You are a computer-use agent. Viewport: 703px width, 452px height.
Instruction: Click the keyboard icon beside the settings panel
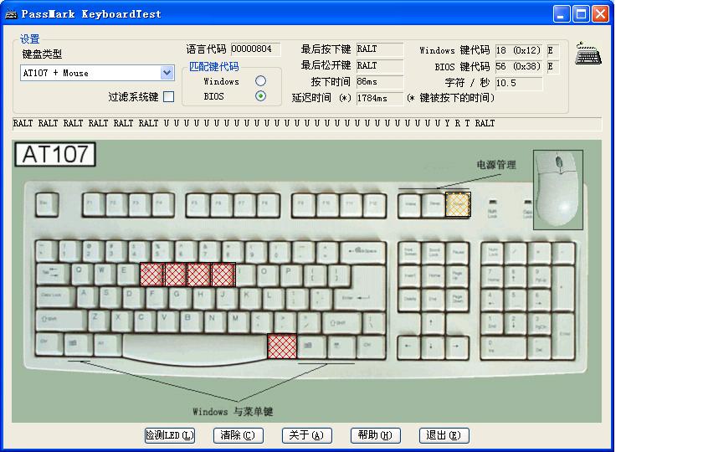(588, 54)
